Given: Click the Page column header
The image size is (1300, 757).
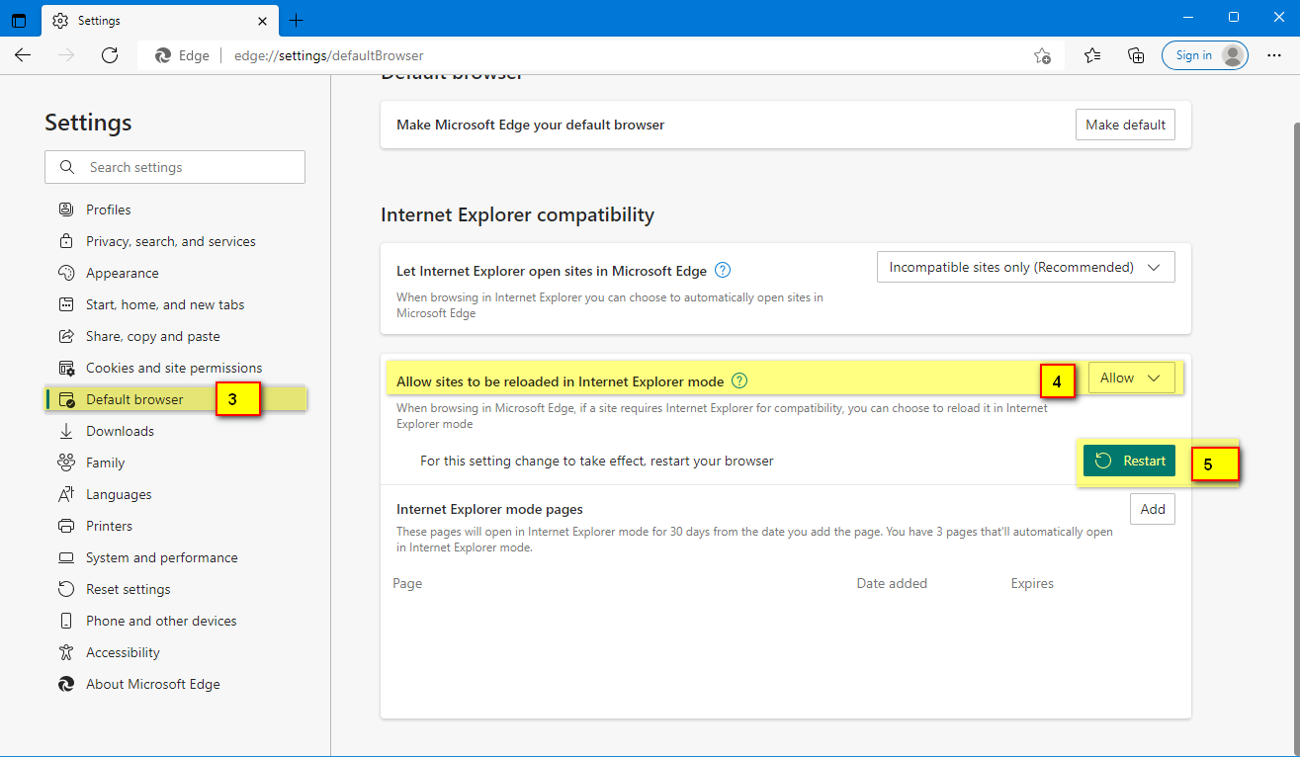Looking at the screenshot, I should 407,583.
